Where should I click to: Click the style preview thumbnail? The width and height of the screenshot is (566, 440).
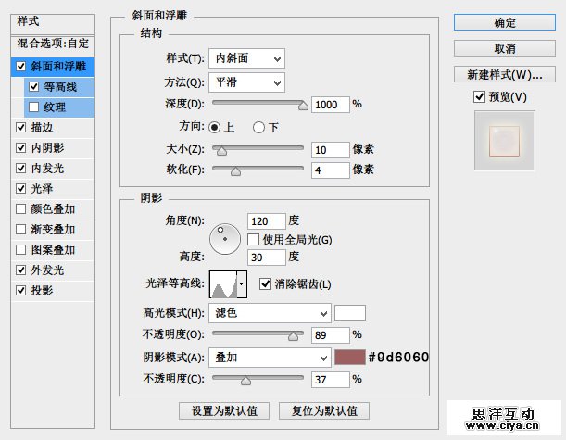click(506, 140)
